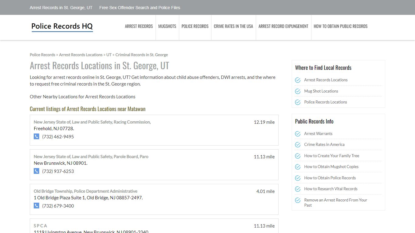
Task: Open the Mugshots menu item
Action: 167,26
